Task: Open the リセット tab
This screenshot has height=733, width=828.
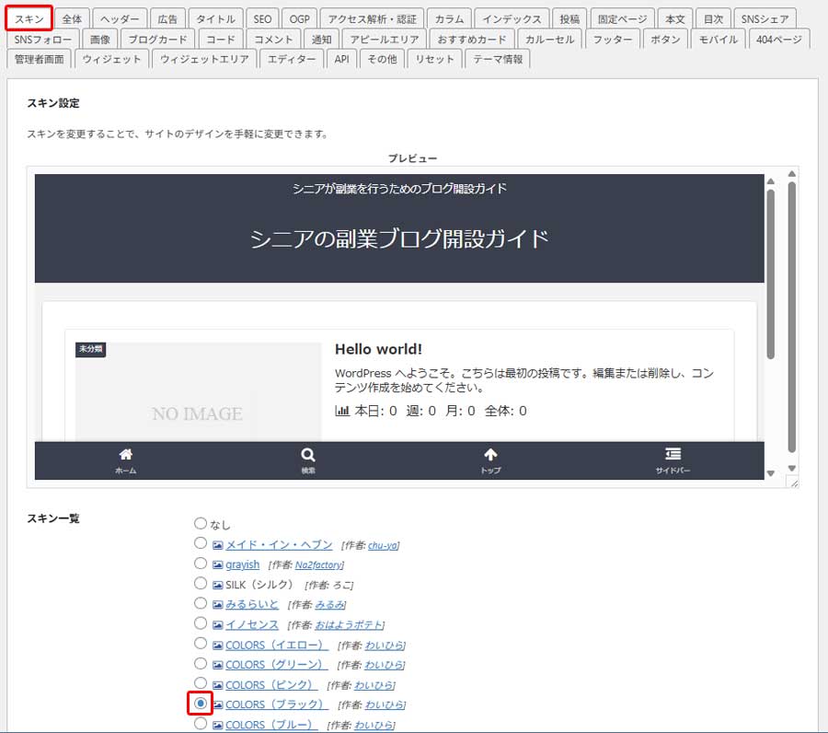Action: click(434, 58)
